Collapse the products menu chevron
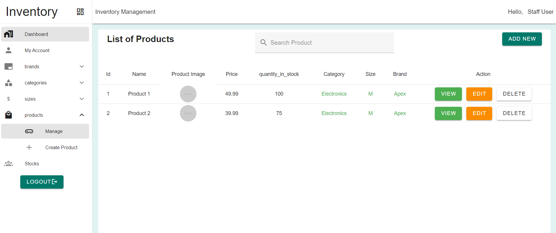The width and height of the screenshot is (556, 233). [x=82, y=115]
